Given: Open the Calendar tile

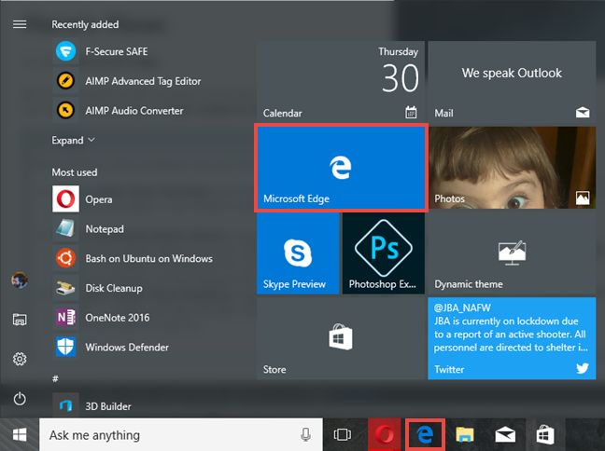Looking at the screenshot, I should coord(341,81).
